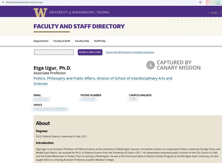Open Politics, Philosophy and Public Affairs link
Viewport: 222px width, 163px height.
[x=103, y=81]
